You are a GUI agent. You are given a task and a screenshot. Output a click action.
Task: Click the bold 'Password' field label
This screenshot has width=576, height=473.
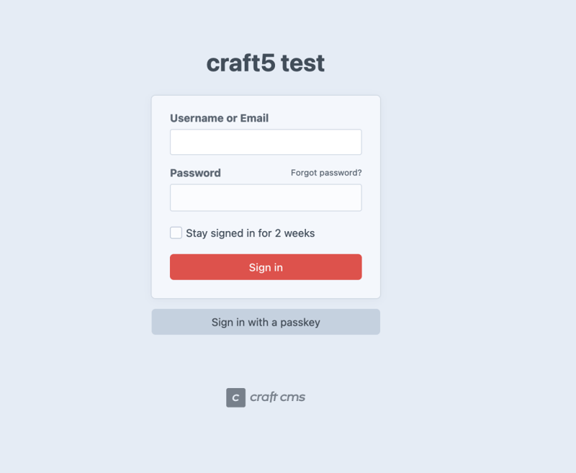pyautogui.click(x=195, y=173)
